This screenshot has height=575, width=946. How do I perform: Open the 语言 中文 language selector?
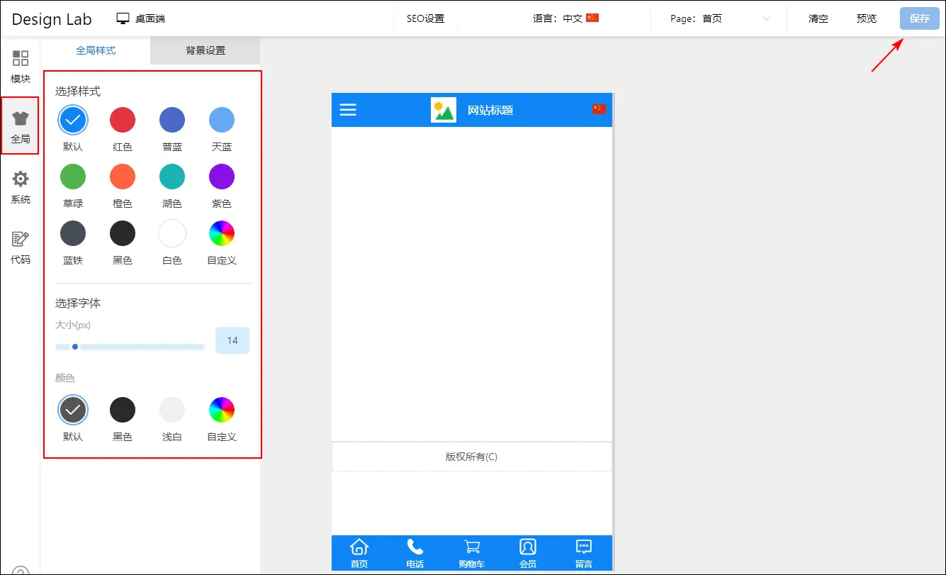[565, 19]
